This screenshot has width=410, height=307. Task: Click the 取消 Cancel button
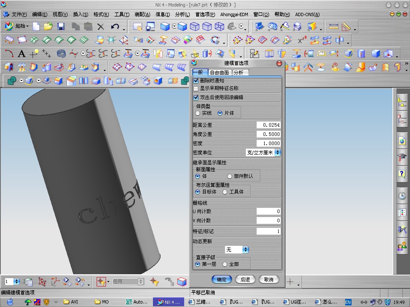[x=269, y=279]
